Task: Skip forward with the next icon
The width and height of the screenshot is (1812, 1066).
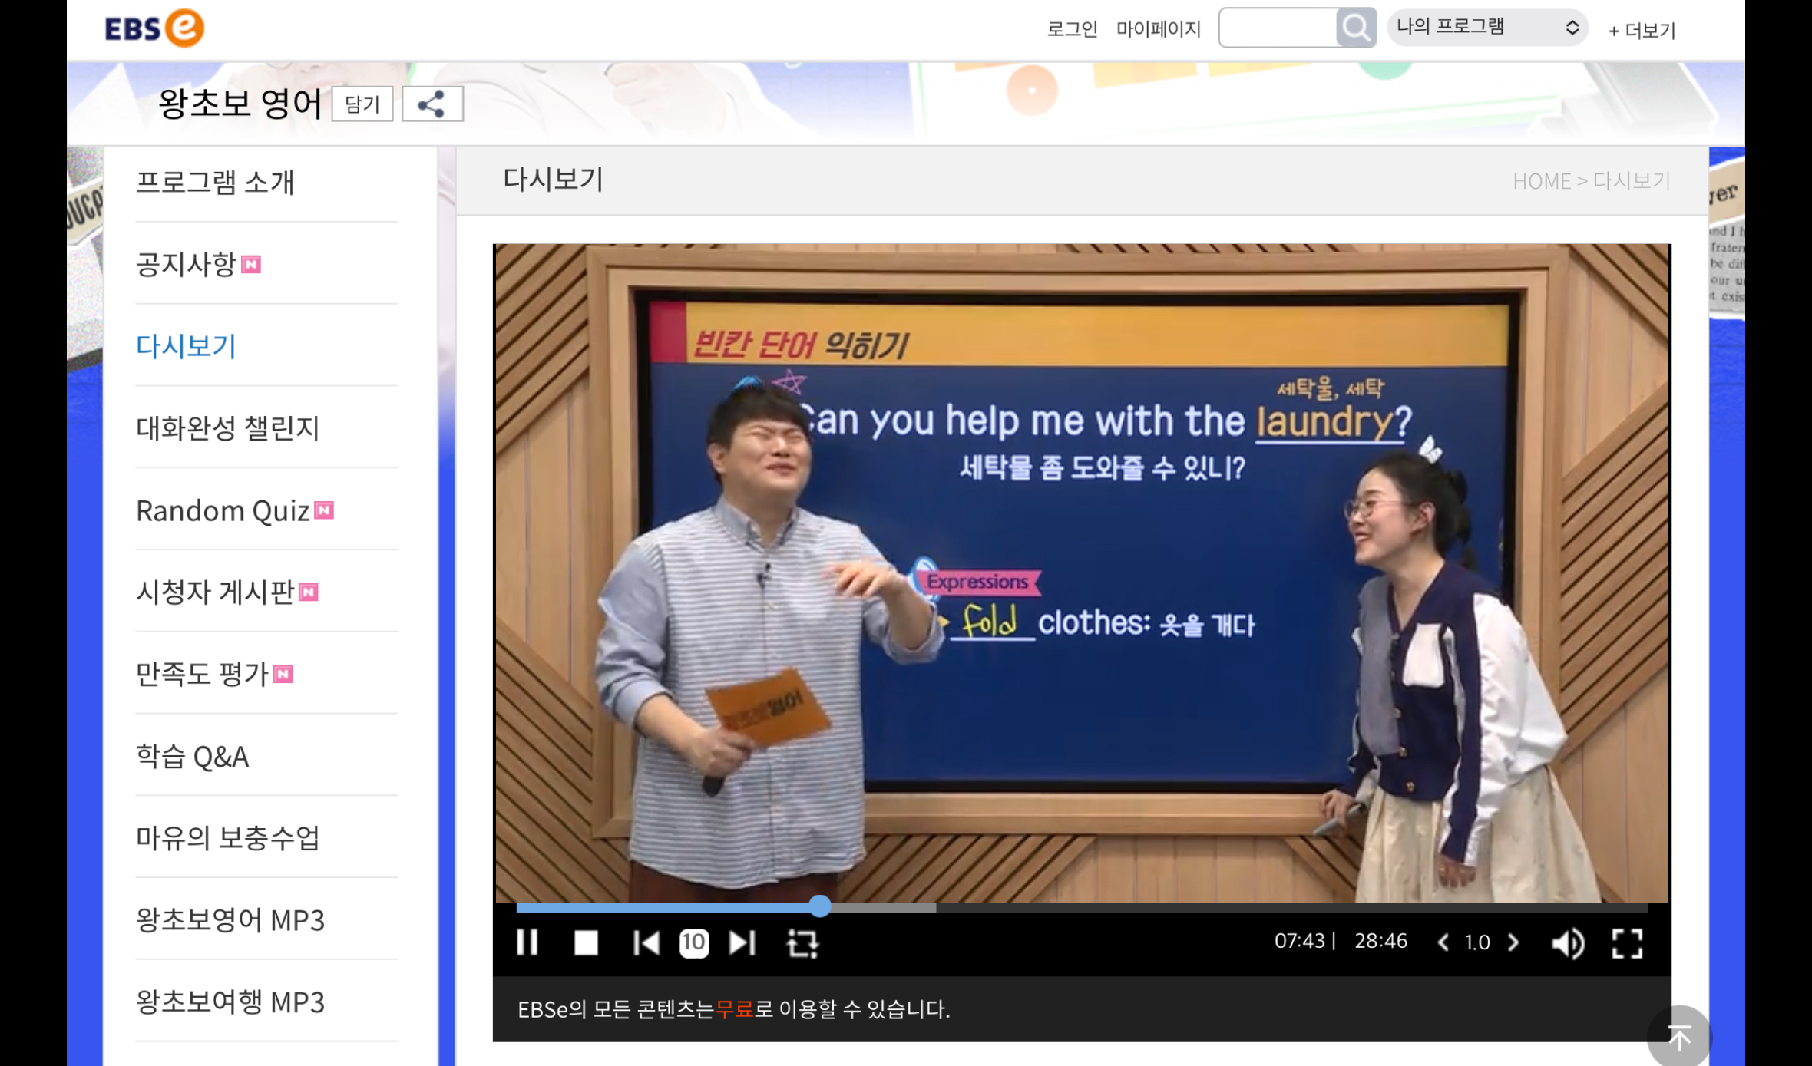Action: click(x=742, y=942)
